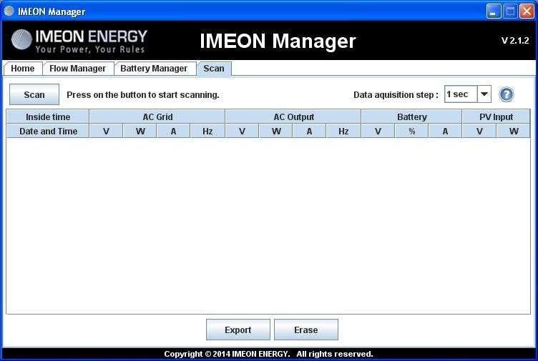Click the PV Input group header
Viewport: 538px width, 361px height.
[496, 117]
